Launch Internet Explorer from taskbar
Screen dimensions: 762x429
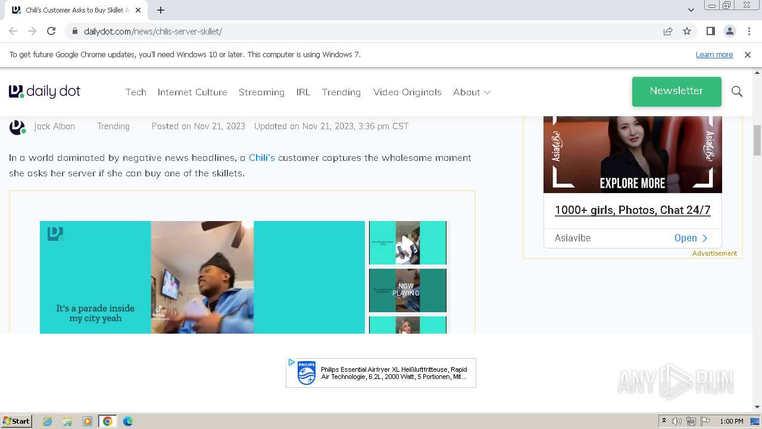tap(48, 421)
